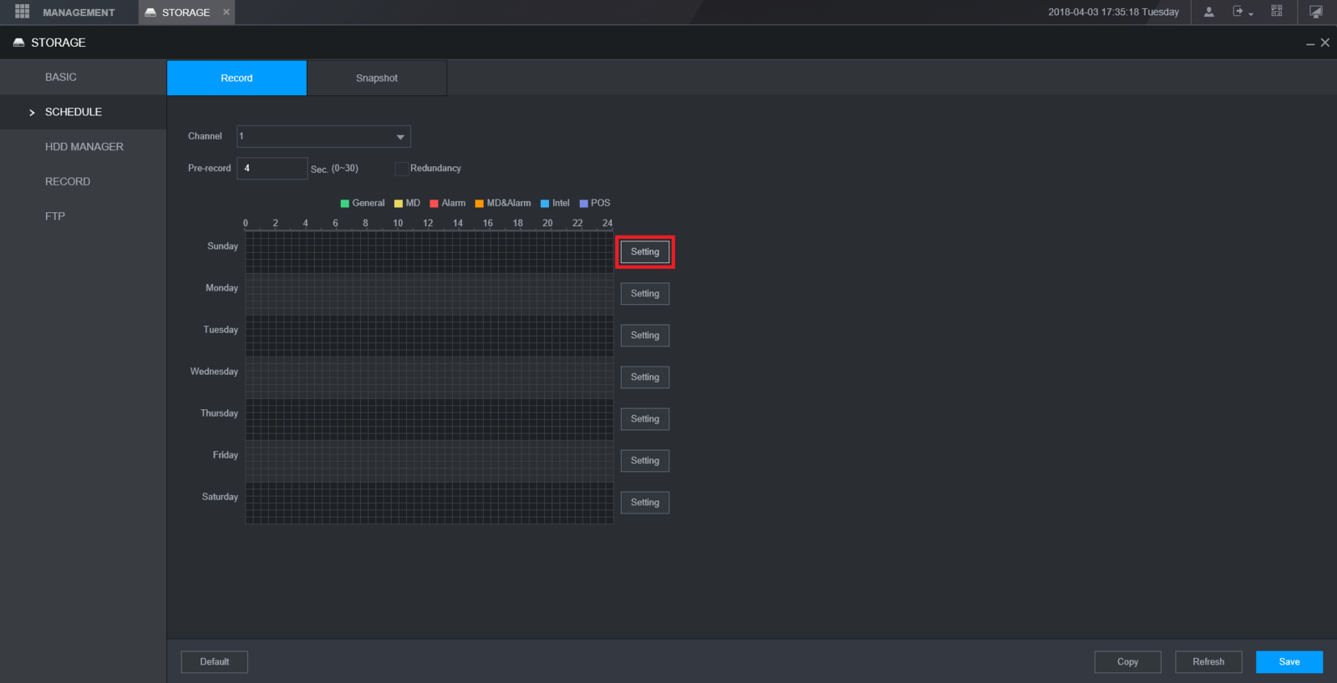Click the Default button
1337x683 pixels.
click(x=215, y=662)
